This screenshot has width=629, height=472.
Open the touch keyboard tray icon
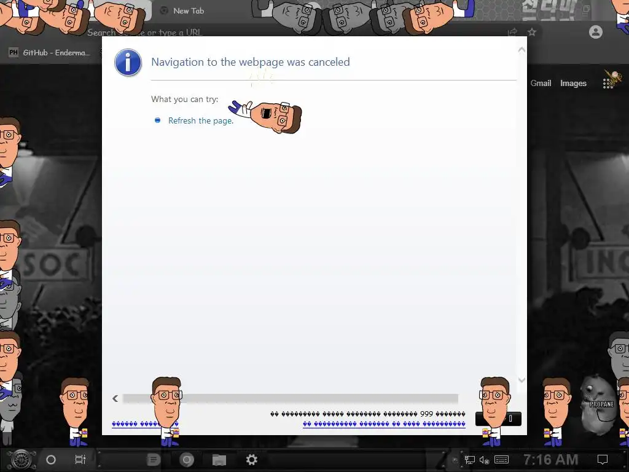(501, 460)
